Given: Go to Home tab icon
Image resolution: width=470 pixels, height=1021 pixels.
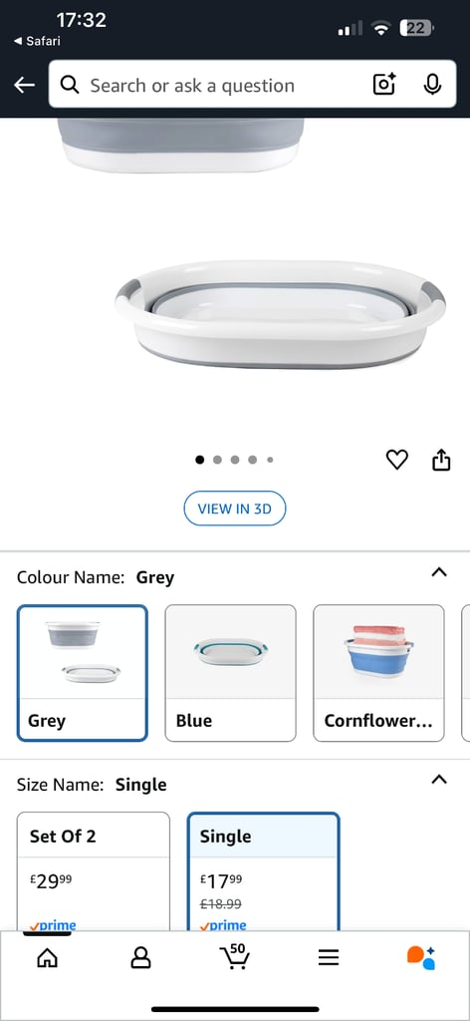Looking at the screenshot, I should click(x=48, y=957).
